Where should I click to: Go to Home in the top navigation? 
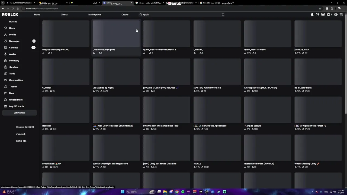(x=37, y=15)
